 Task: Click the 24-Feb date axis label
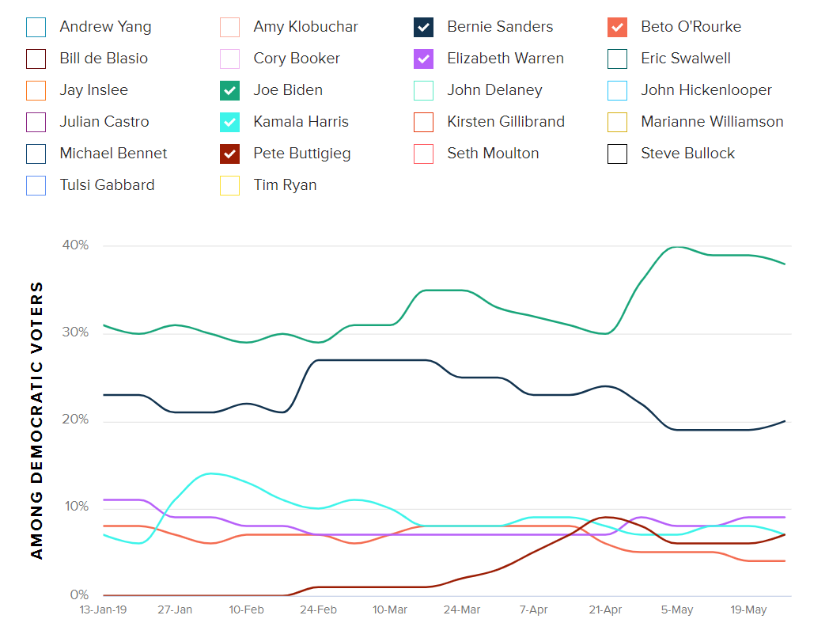318,610
